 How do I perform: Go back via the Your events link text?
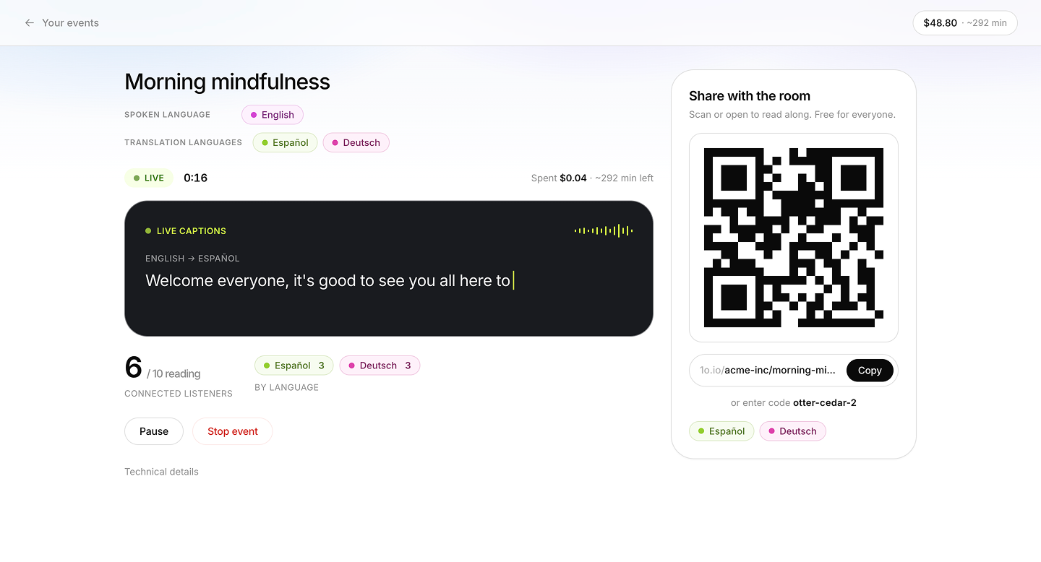(70, 23)
